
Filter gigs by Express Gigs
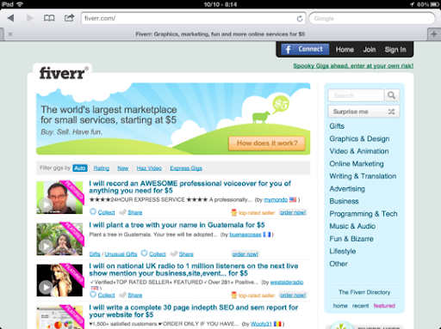pos(186,168)
